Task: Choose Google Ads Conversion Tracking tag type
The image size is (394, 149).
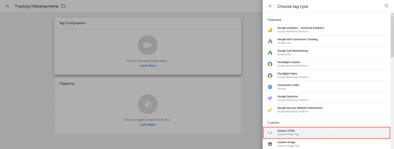Action: coord(327,41)
